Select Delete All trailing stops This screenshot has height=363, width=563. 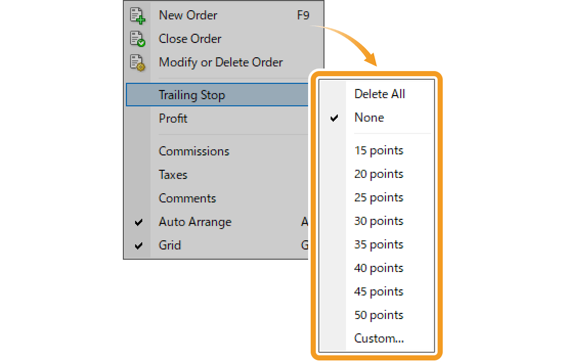click(379, 94)
